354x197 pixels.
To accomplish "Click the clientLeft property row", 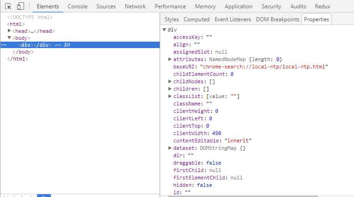I will click(x=193, y=118).
